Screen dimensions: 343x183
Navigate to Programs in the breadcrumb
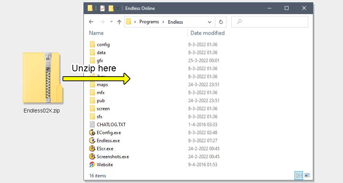[x=149, y=22]
